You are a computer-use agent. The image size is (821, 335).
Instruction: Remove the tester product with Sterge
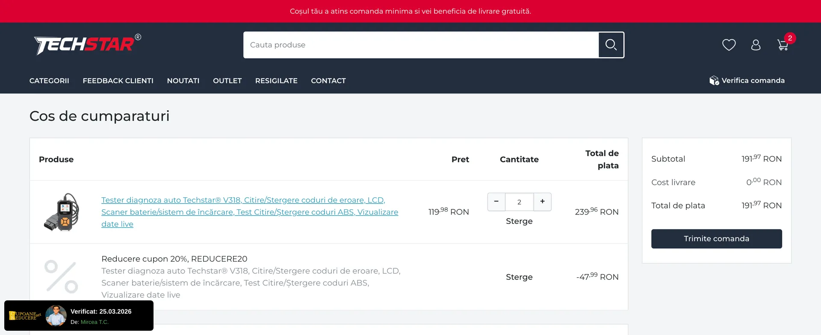pos(519,221)
